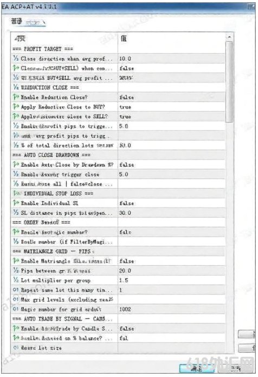Click the icon before 'REDUCTION CLOSE ==='
This screenshot has width=258, height=377.
coord(16,87)
